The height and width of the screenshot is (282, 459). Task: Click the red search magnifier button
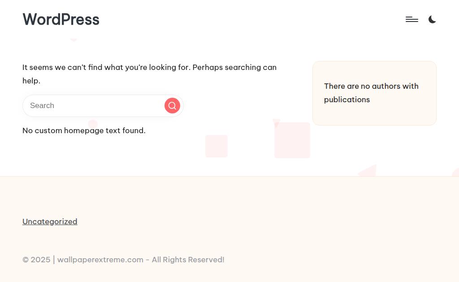172,106
